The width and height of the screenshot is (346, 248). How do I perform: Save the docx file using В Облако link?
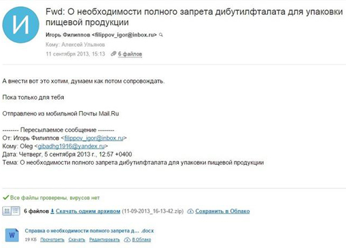coord(141,240)
